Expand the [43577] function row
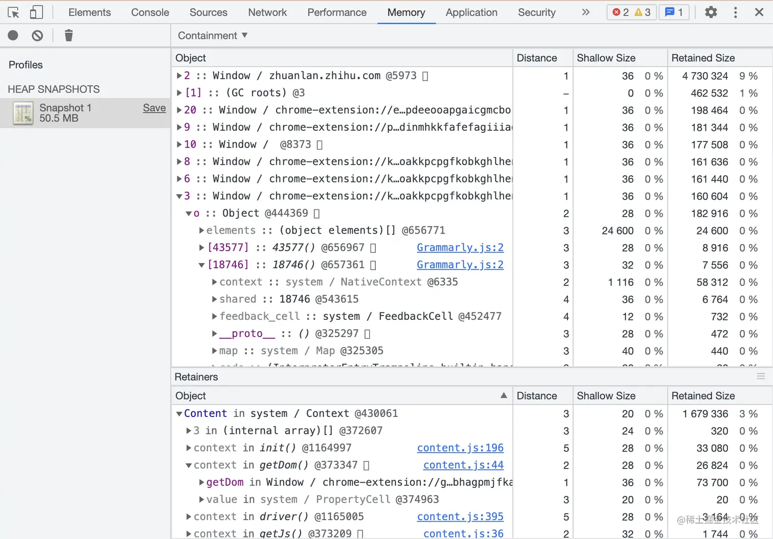The width and height of the screenshot is (773, 539). pyautogui.click(x=202, y=248)
